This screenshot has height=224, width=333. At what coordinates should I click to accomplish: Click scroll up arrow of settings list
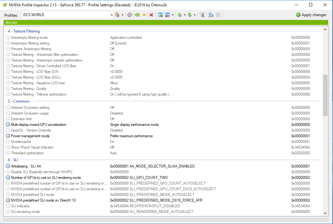pos(325,30)
